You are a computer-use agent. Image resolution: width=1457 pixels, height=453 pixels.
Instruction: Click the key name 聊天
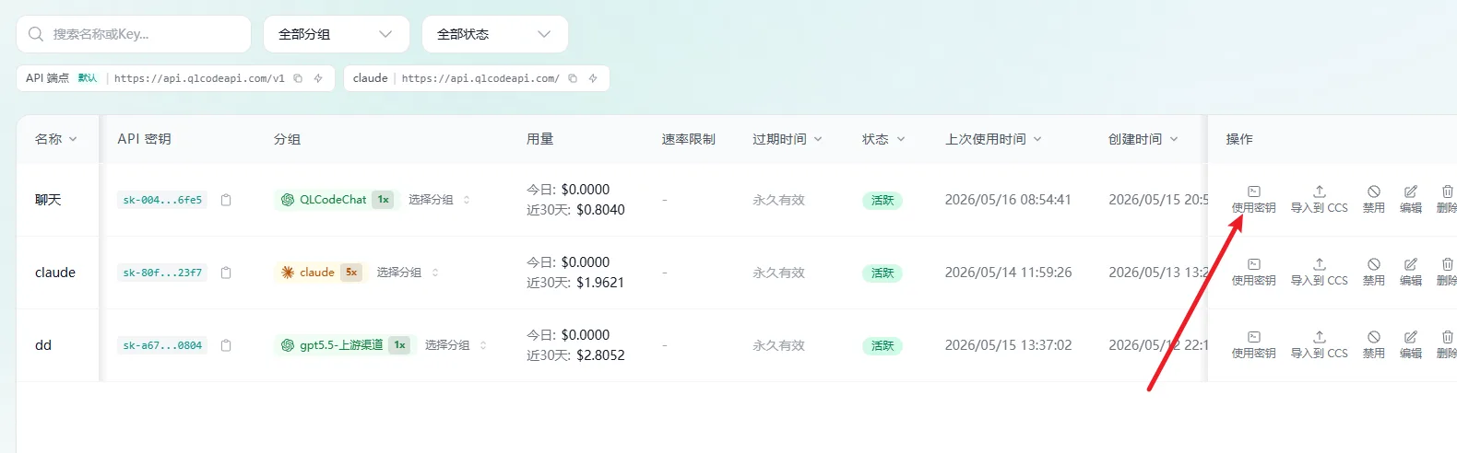tap(48, 200)
